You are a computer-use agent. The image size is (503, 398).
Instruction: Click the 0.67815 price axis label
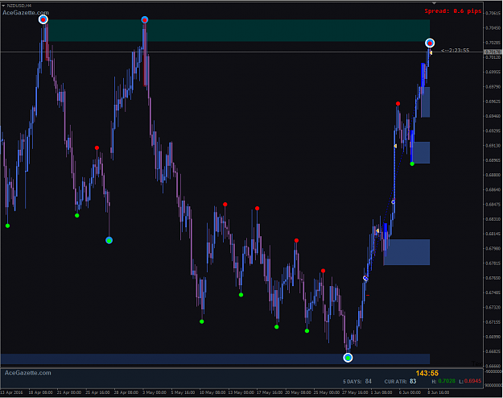click(x=493, y=263)
